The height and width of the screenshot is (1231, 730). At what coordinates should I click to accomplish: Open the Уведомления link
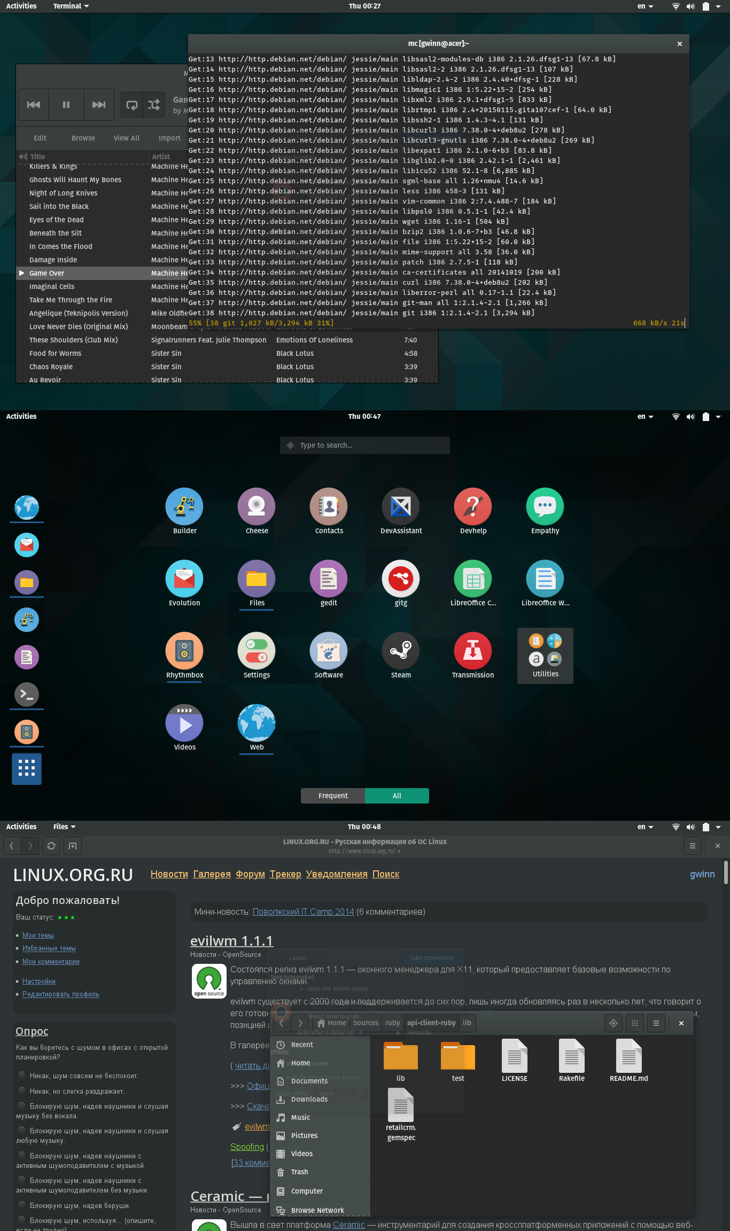(337, 874)
